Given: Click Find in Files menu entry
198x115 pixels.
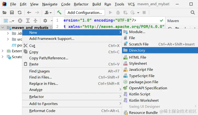Looking at the screenshot, I should (x=41, y=77).
